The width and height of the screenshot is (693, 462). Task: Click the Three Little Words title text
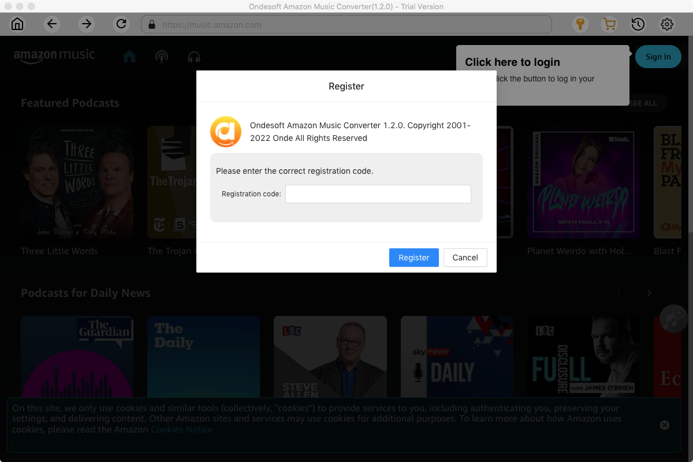59,251
